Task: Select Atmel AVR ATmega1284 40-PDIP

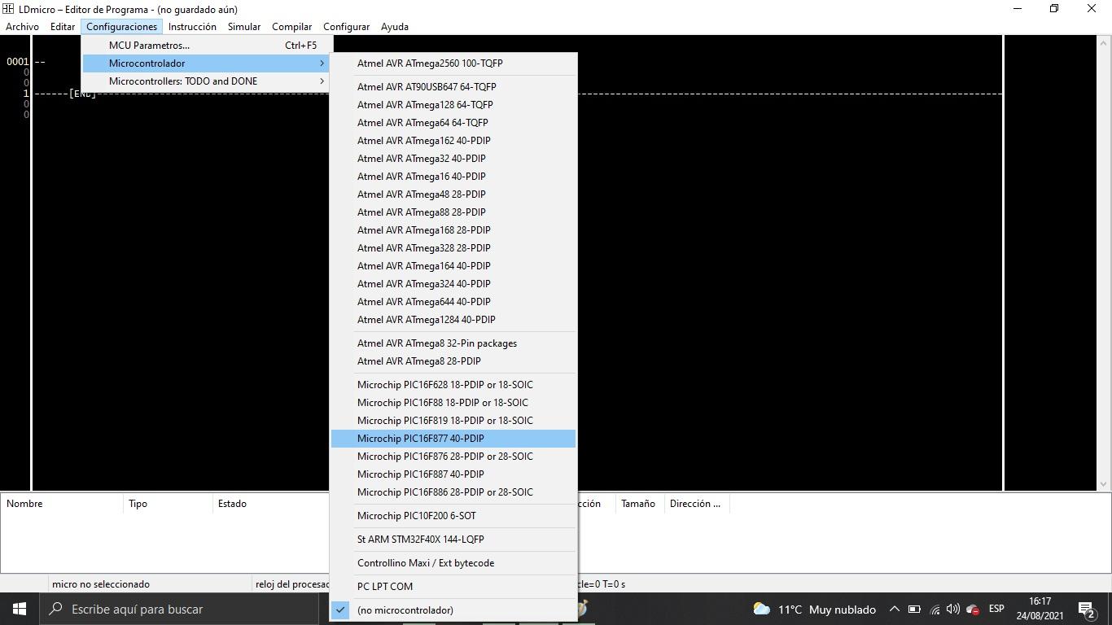Action: pyautogui.click(x=453, y=320)
